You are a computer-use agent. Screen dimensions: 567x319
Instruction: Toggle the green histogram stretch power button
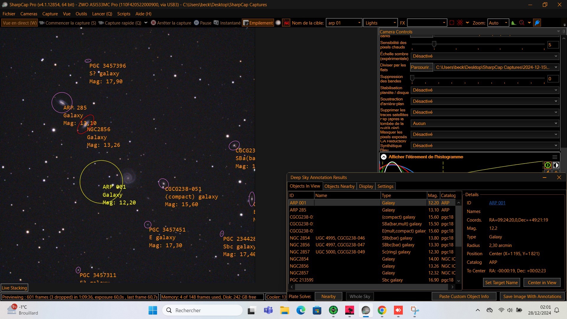548,165
